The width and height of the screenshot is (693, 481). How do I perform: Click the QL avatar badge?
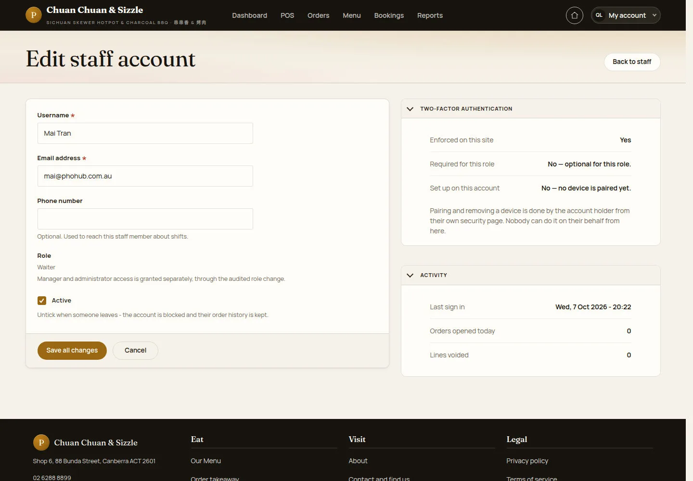[x=599, y=15]
